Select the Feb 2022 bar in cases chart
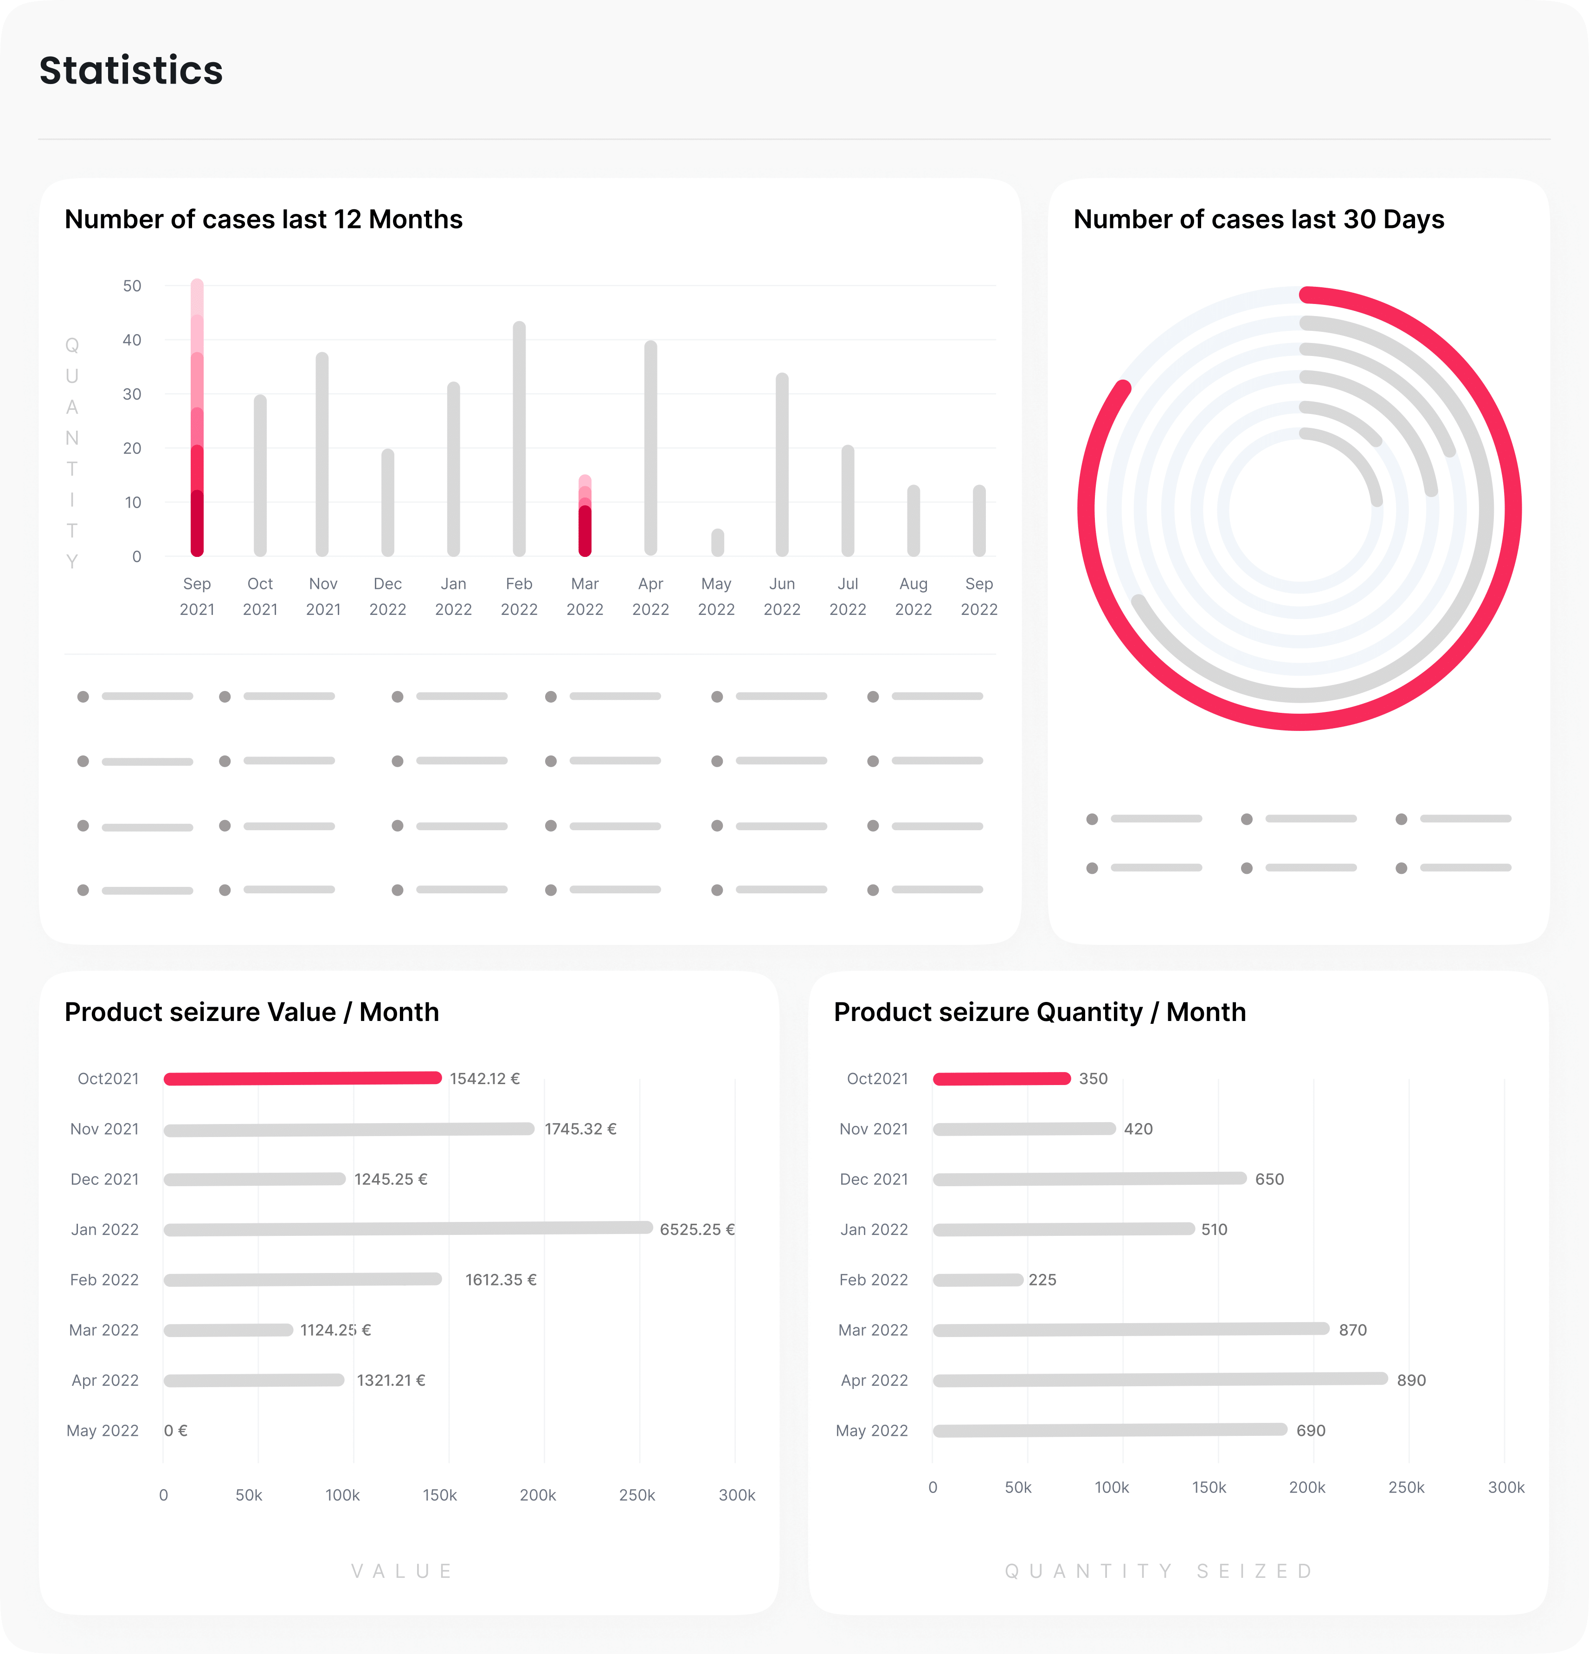The image size is (1589, 1654). [x=520, y=439]
